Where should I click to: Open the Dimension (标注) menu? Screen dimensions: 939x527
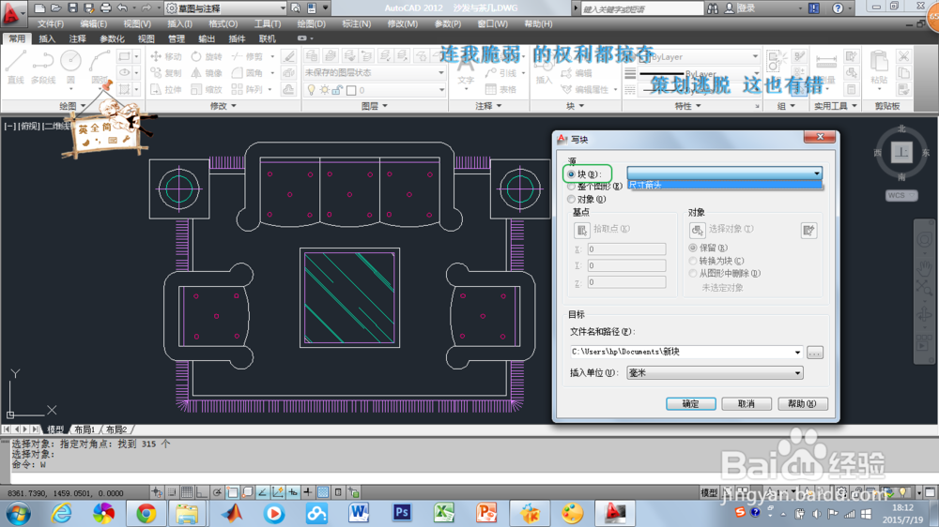point(356,24)
